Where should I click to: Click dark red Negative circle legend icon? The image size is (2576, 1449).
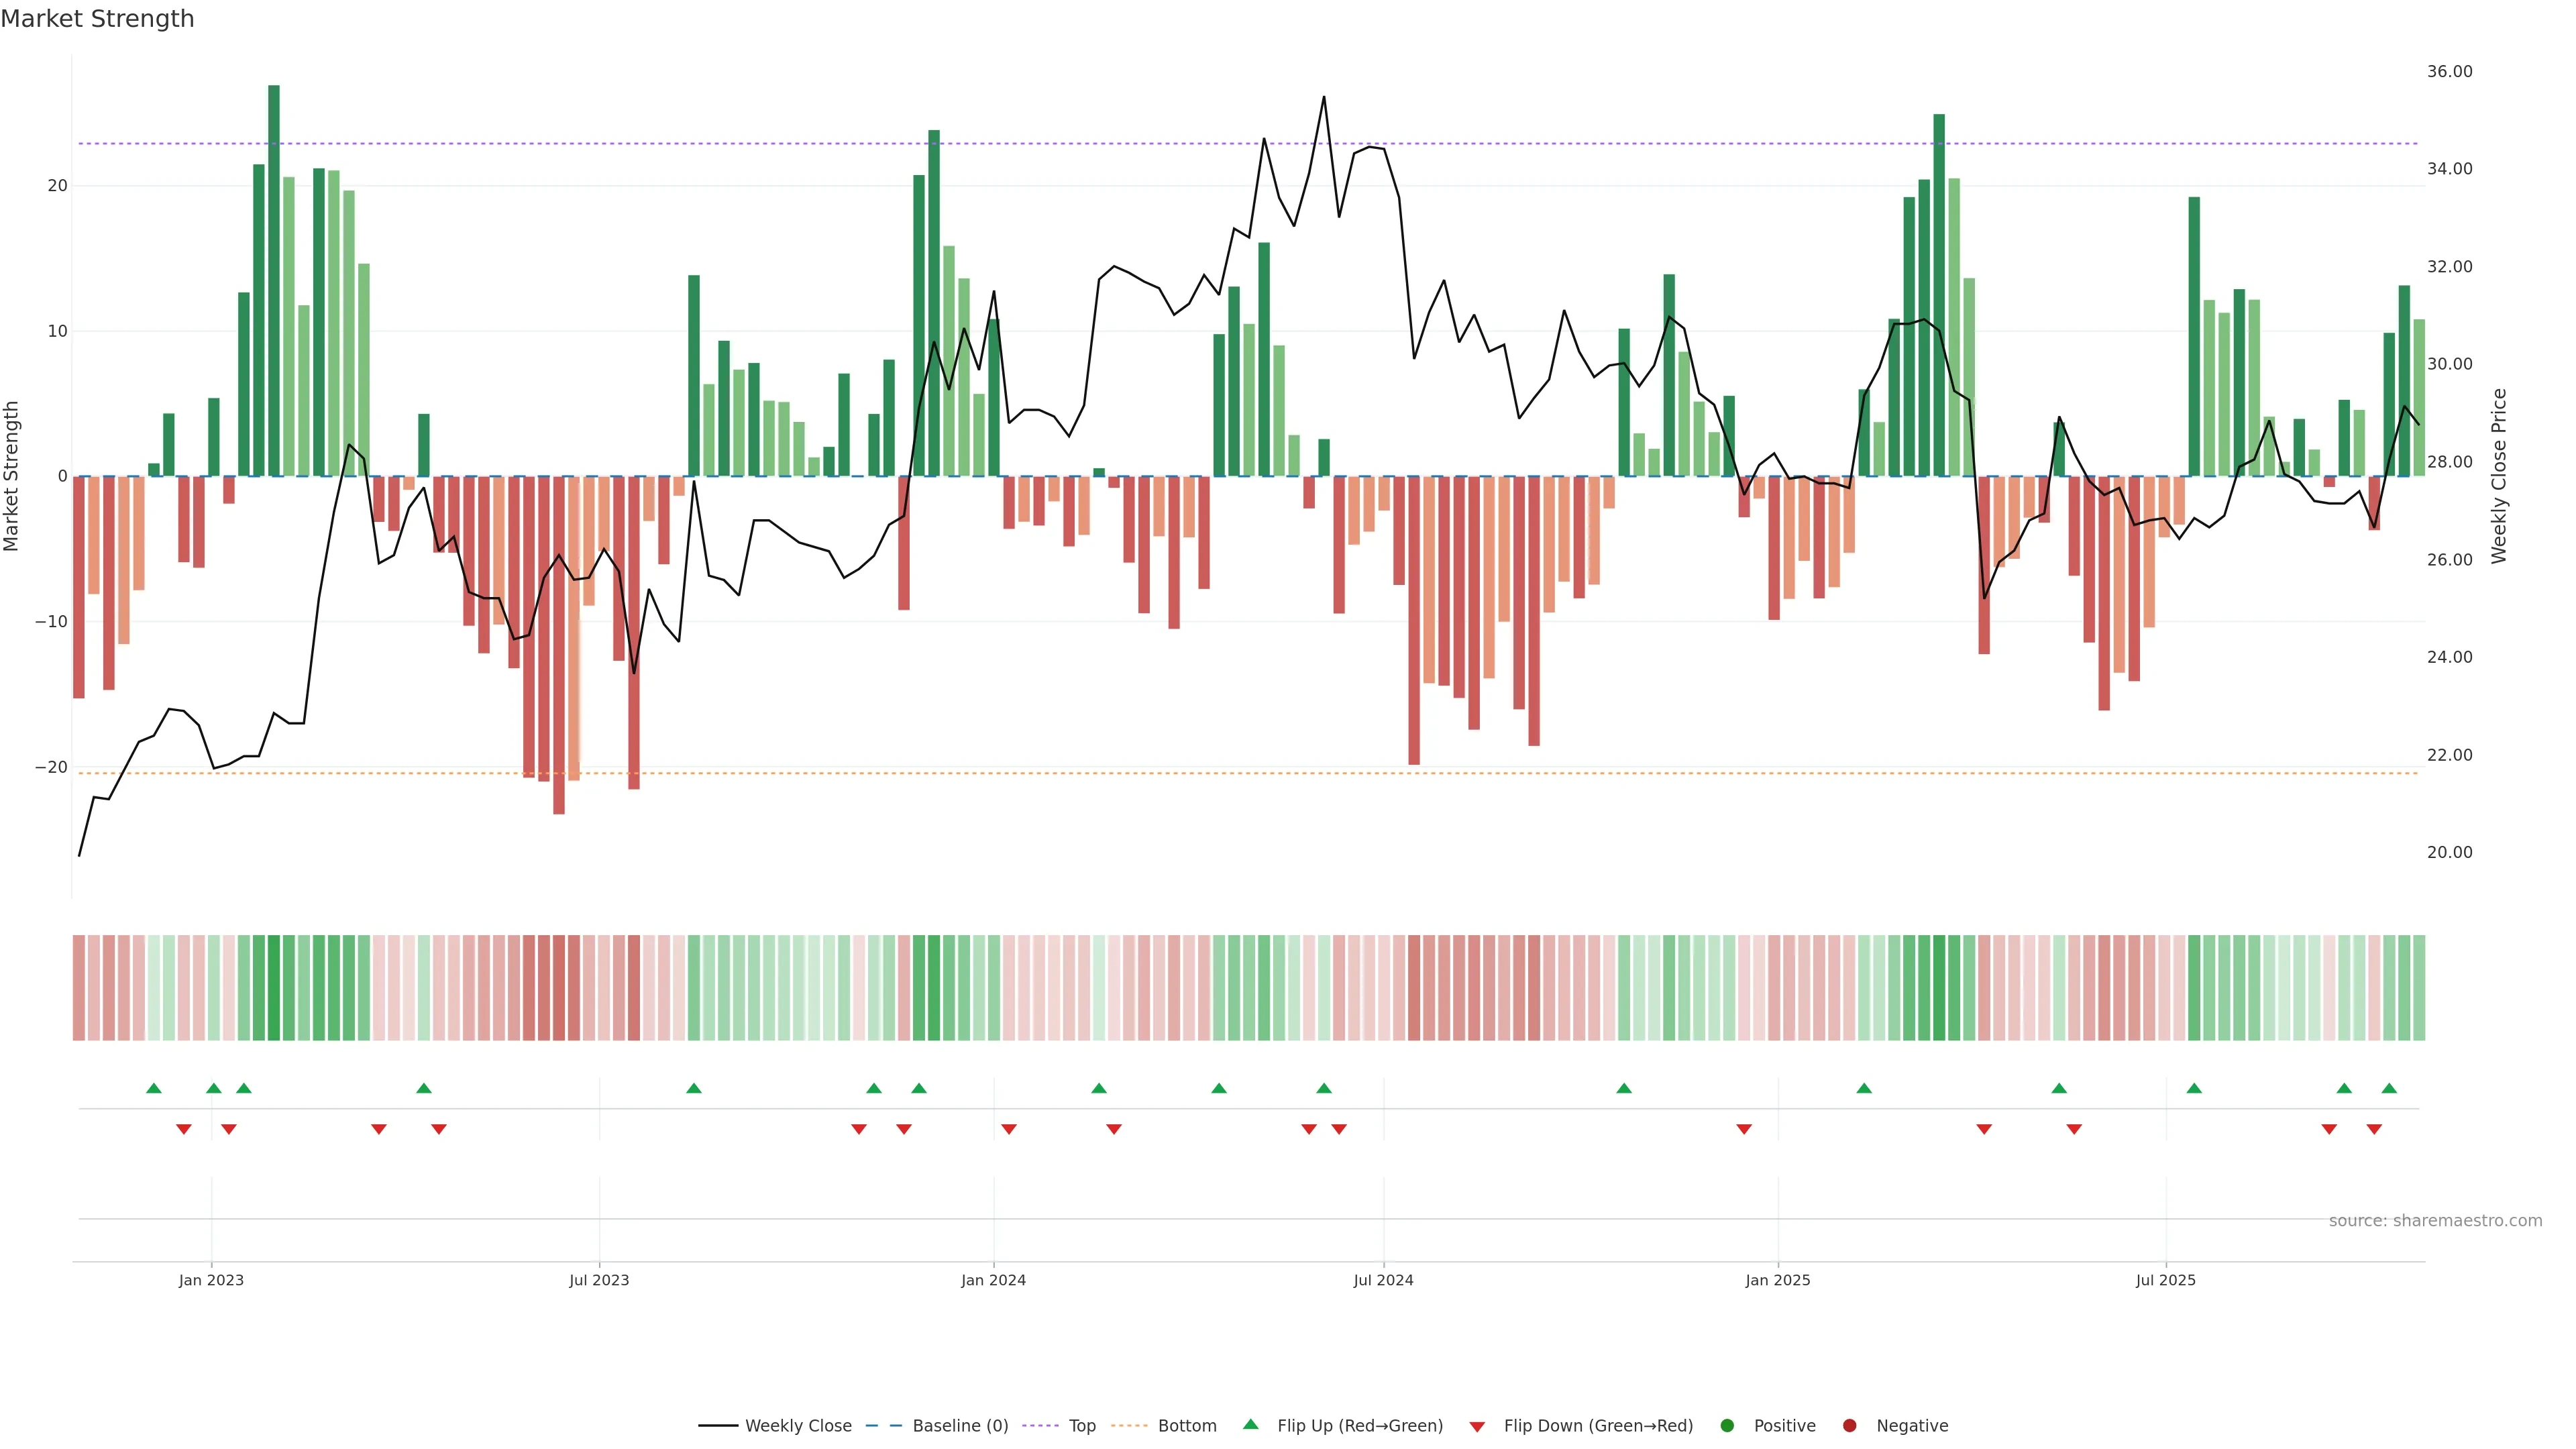click(1849, 1426)
